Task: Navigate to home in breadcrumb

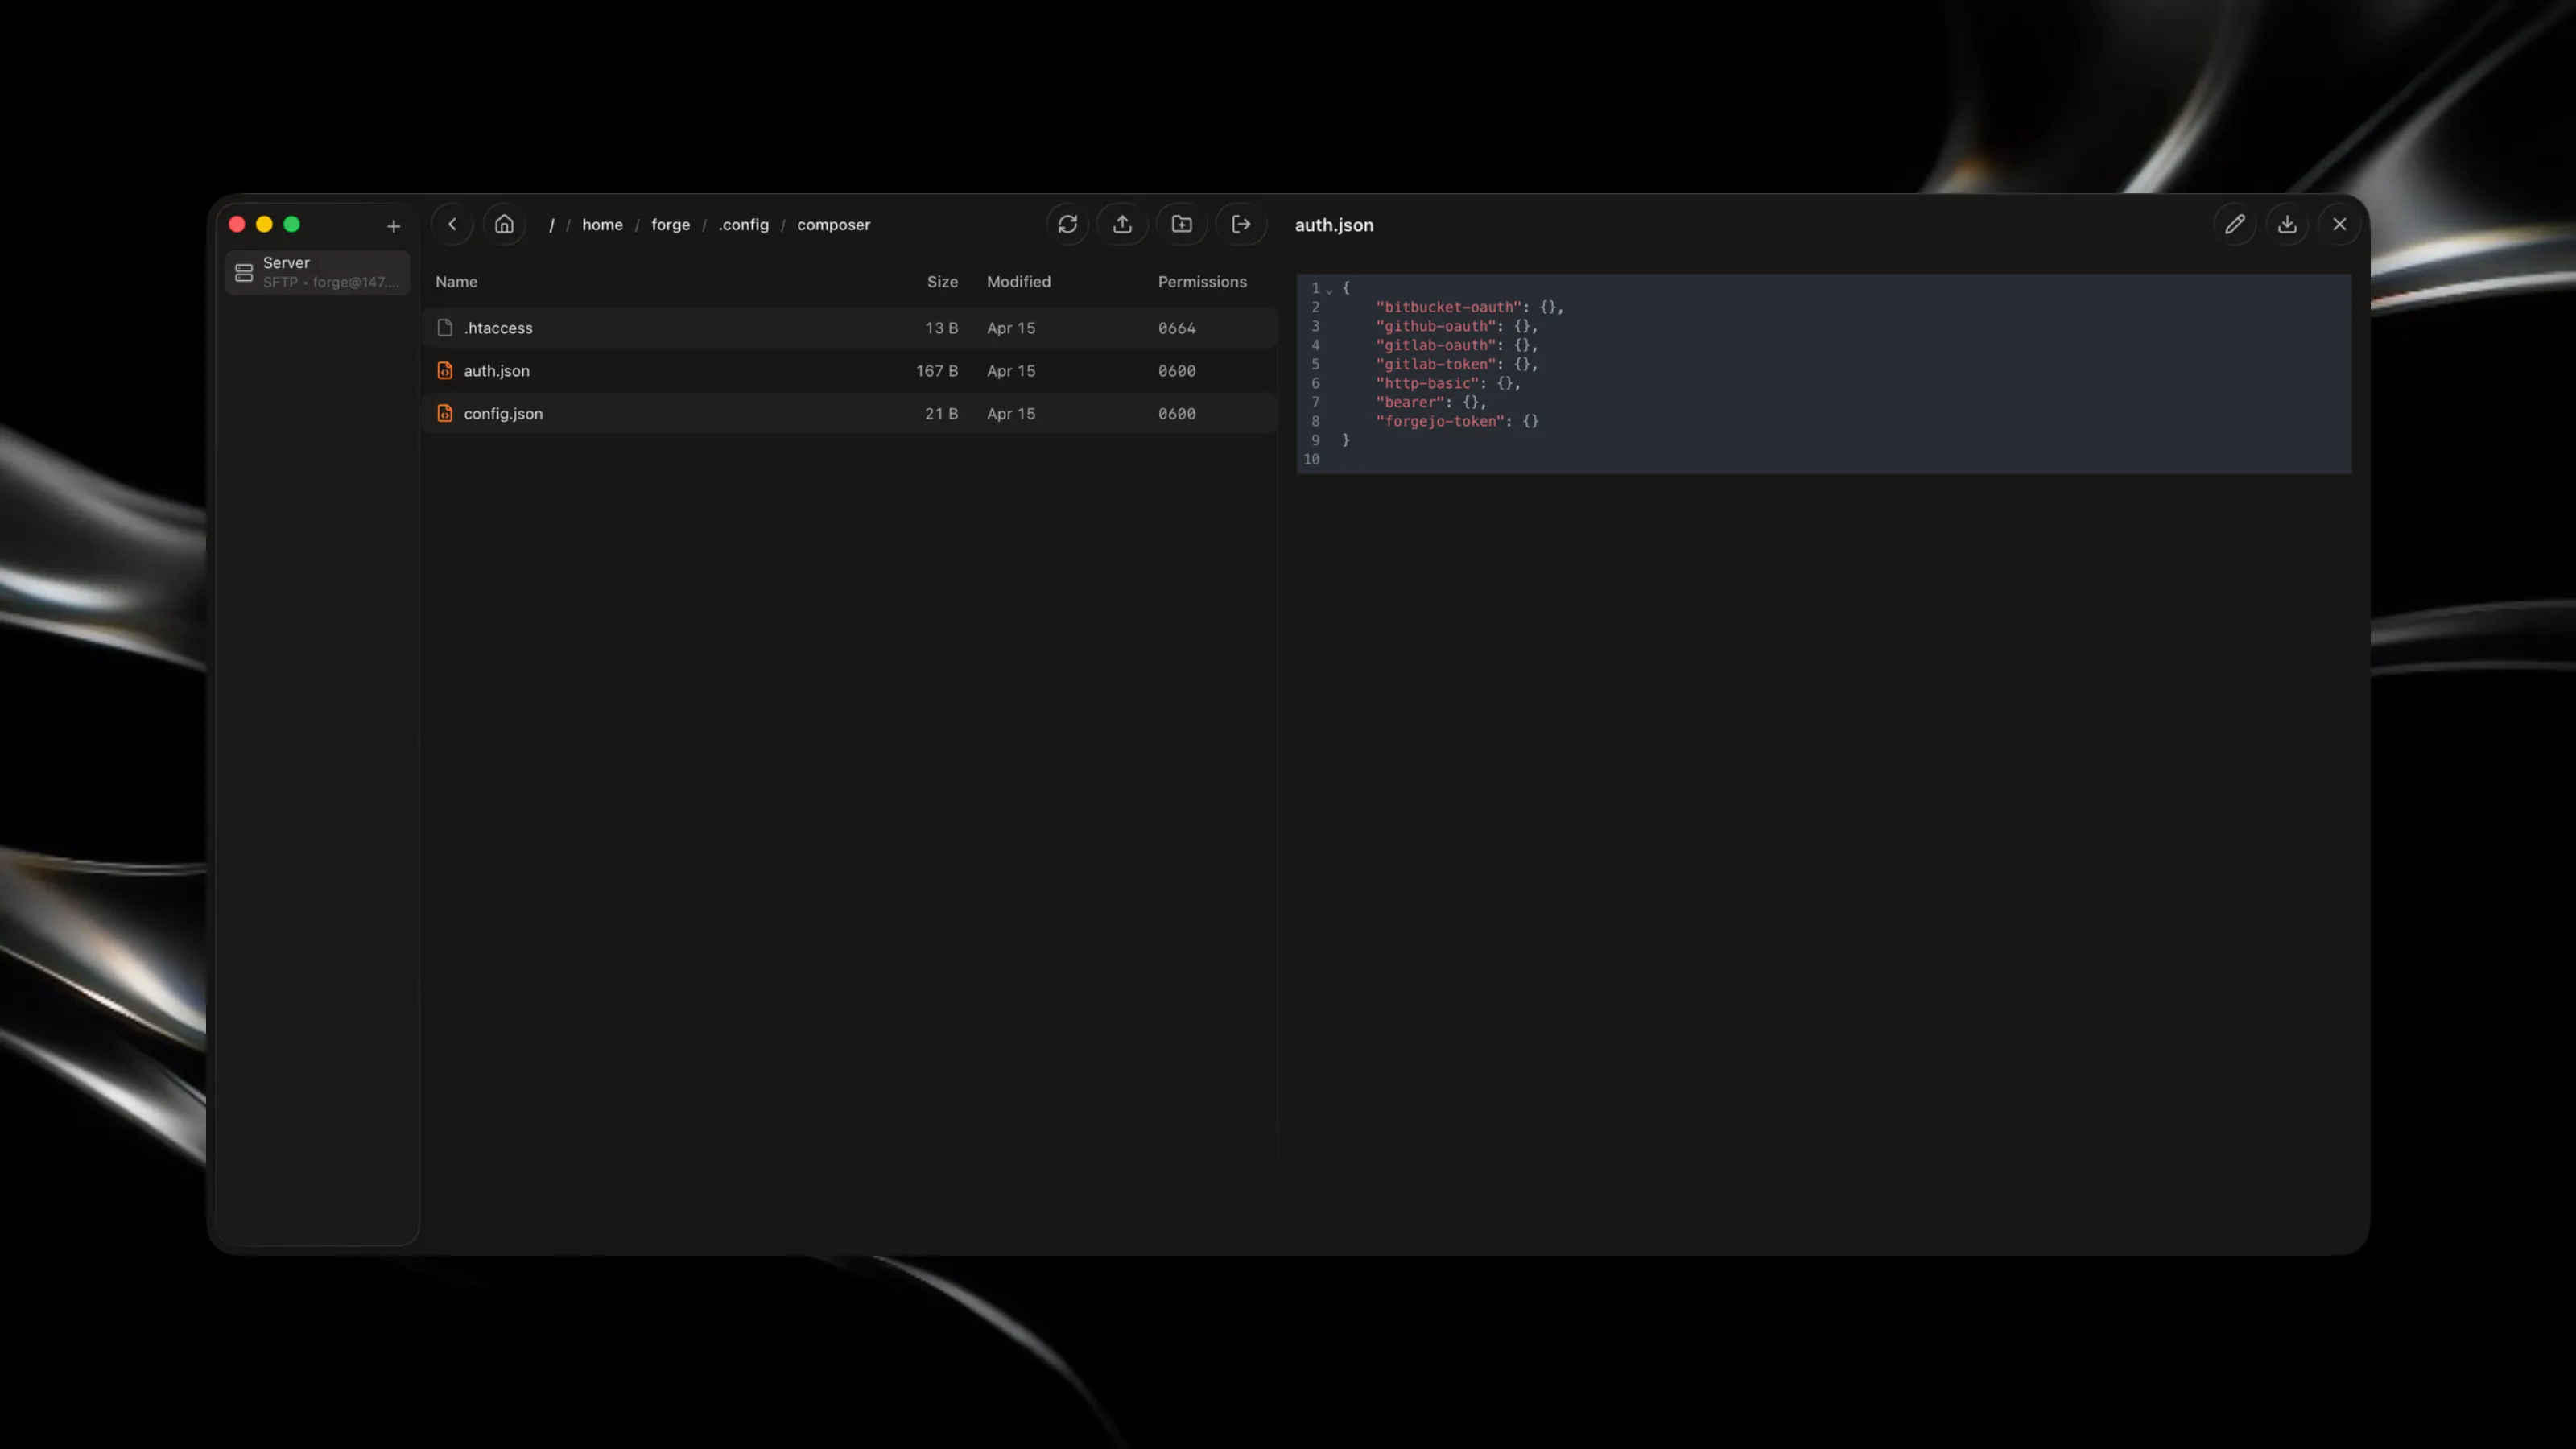Action: [602, 225]
